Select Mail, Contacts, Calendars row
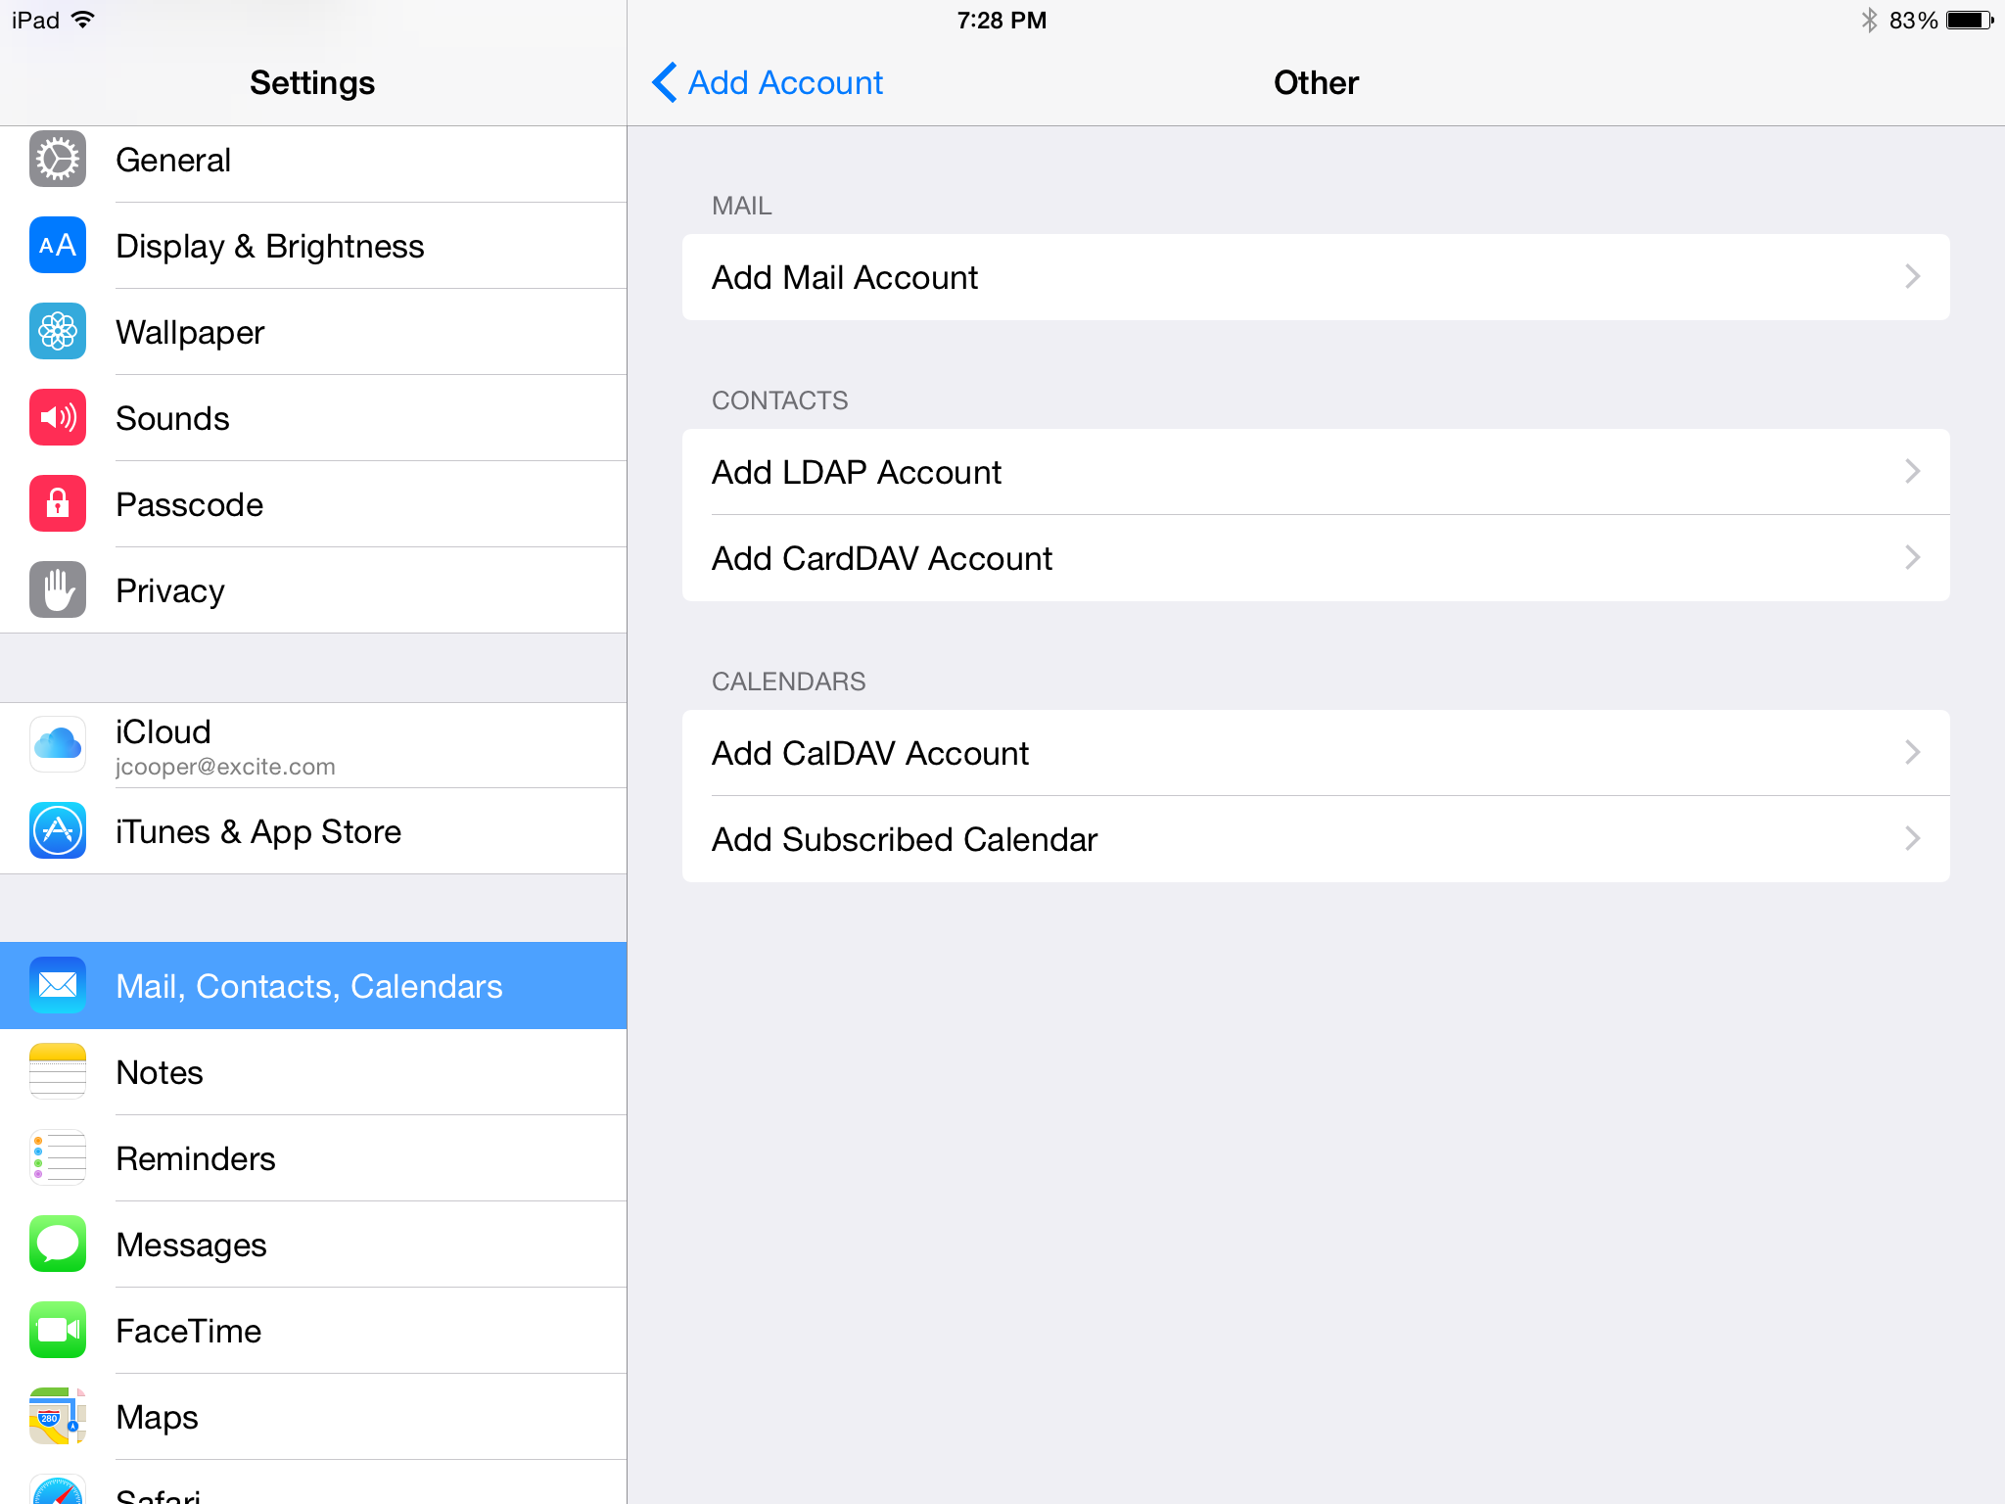The image size is (2005, 1504). pyautogui.click(x=313, y=986)
